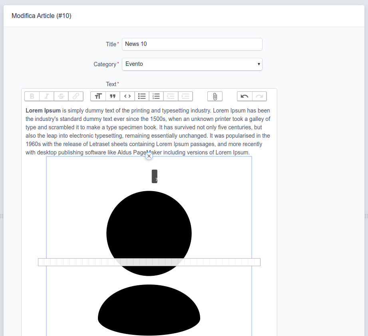This screenshot has width=368, height=336.
Task: Increase indentation of the text
Action: [185, 96]
